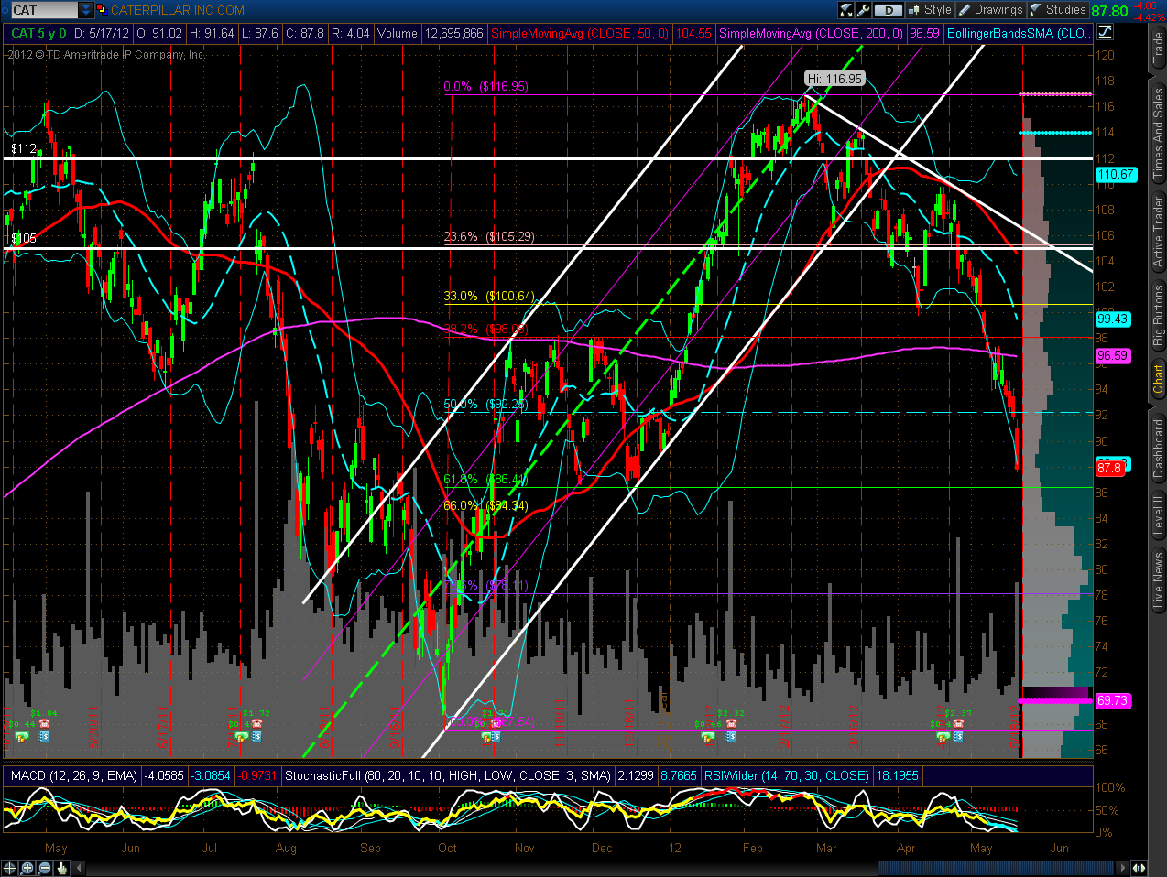Click the 87.80 last price display
The image size is (1167, 877).
(x=1109, y=11)
